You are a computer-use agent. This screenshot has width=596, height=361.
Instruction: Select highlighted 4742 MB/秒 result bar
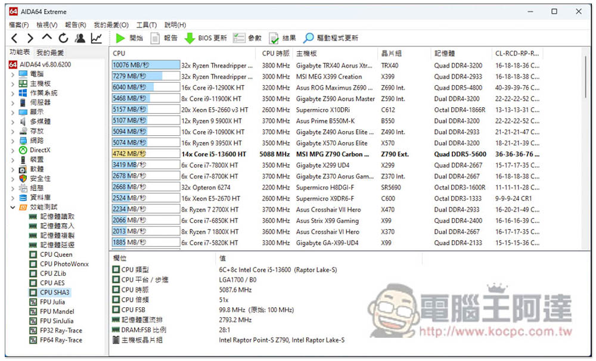(x=145, y=154)
